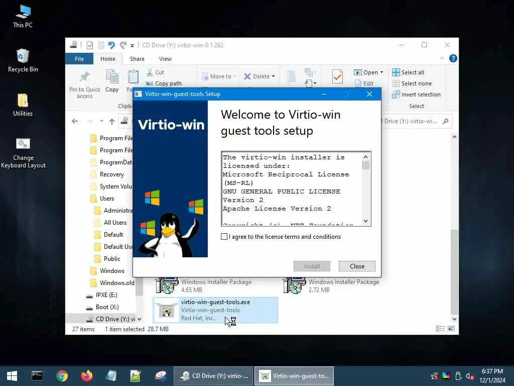This screenshot has width=514, height=386.
Task: Click the Copy ribbon icon
Action: 112,77
